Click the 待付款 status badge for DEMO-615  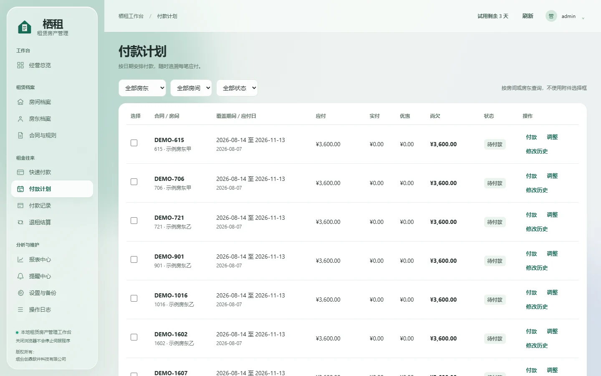pyautogui.click(x=495, y=144)
